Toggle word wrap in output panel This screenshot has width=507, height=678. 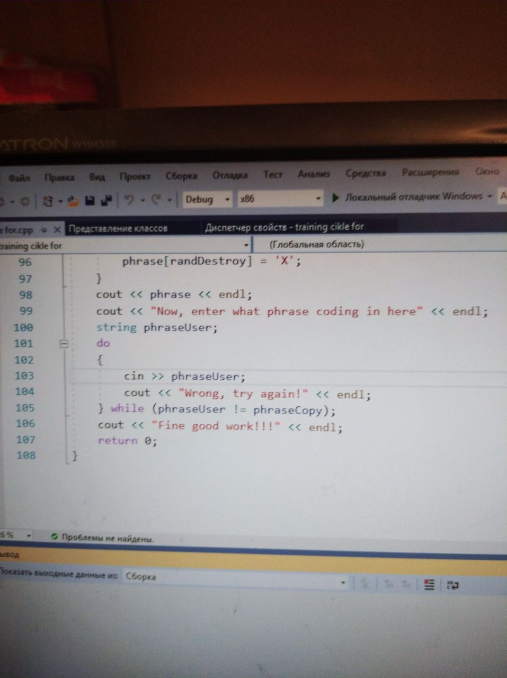tap(452, 585)
